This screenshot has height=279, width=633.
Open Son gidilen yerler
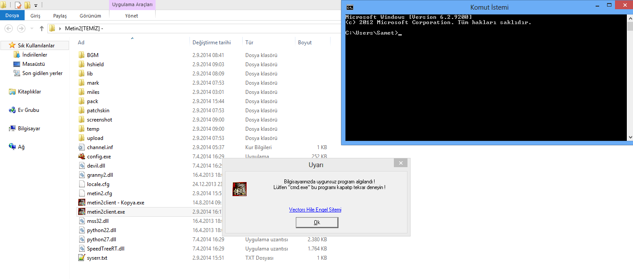coord(42,73)
